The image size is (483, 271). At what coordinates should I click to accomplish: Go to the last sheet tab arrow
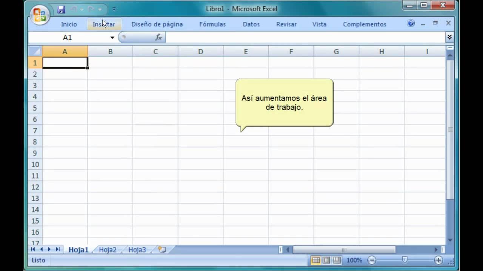[x=58, y=249]
